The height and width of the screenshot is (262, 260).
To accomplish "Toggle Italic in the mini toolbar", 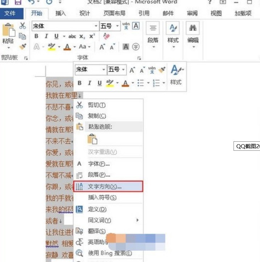I will click(90, 83).
